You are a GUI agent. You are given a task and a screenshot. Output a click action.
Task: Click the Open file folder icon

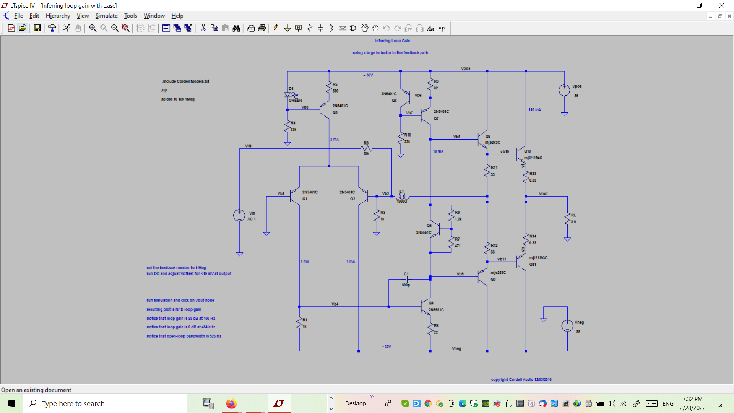(x=23, y=28)
